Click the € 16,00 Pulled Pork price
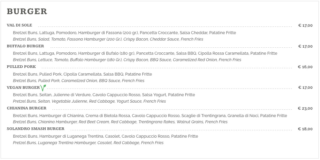This screenshot has height=160, width=320. 305,67
